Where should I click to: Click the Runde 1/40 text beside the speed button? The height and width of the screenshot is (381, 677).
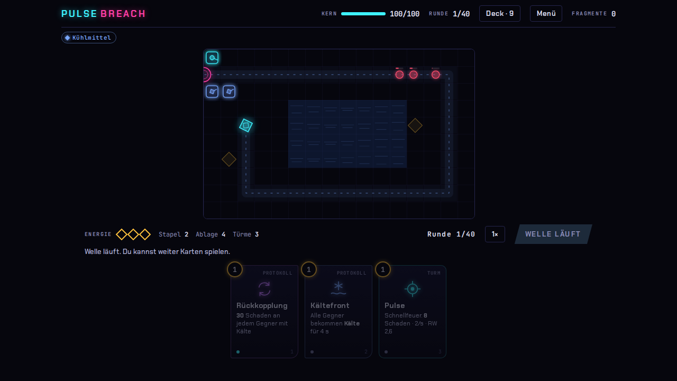point(451,234)
